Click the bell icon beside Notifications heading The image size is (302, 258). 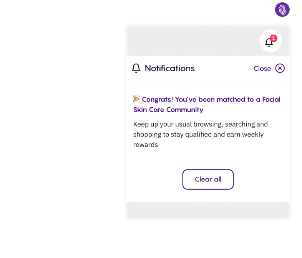pos(136,68)
